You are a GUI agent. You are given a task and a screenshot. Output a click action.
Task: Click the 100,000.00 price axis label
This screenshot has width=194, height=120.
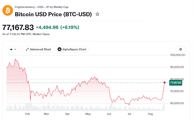pyautogui.click(x=178, y=55)
